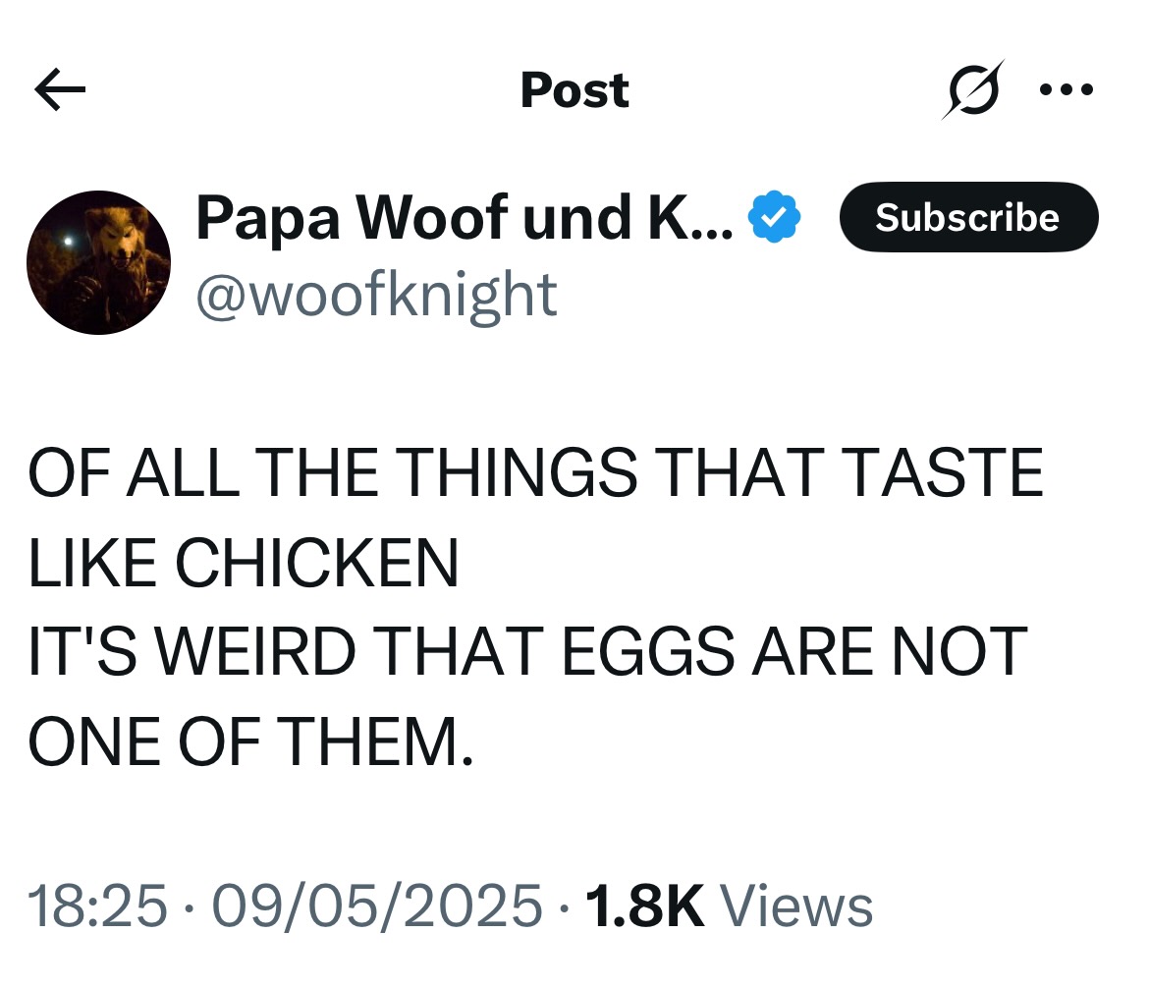1149x988 pixels.
Task: Tap the truncated K... in the name
Action: click(x=689, y=218)
